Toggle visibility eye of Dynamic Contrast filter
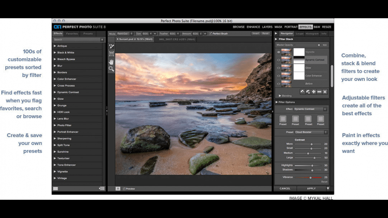388x218 pixels. tap(279, 60)
